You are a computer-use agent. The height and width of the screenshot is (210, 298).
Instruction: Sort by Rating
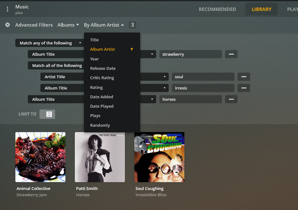tap(112, 87)
